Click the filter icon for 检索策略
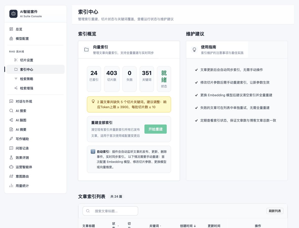Screen dimensions: 299x228 tap(16, 79)
